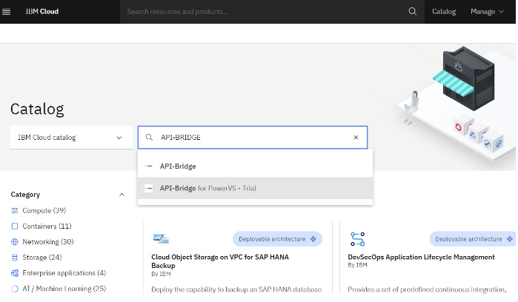Click the AI / Machine Learning icon

coord(15,289)
